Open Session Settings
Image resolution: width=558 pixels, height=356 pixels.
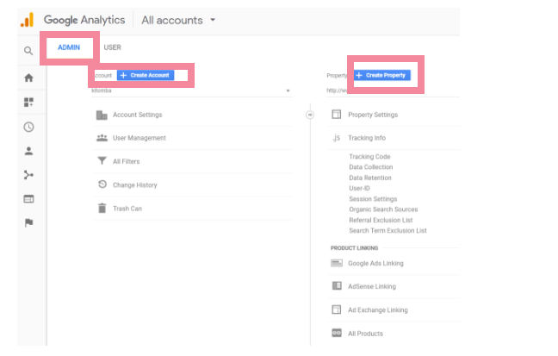tap(373, 199)
